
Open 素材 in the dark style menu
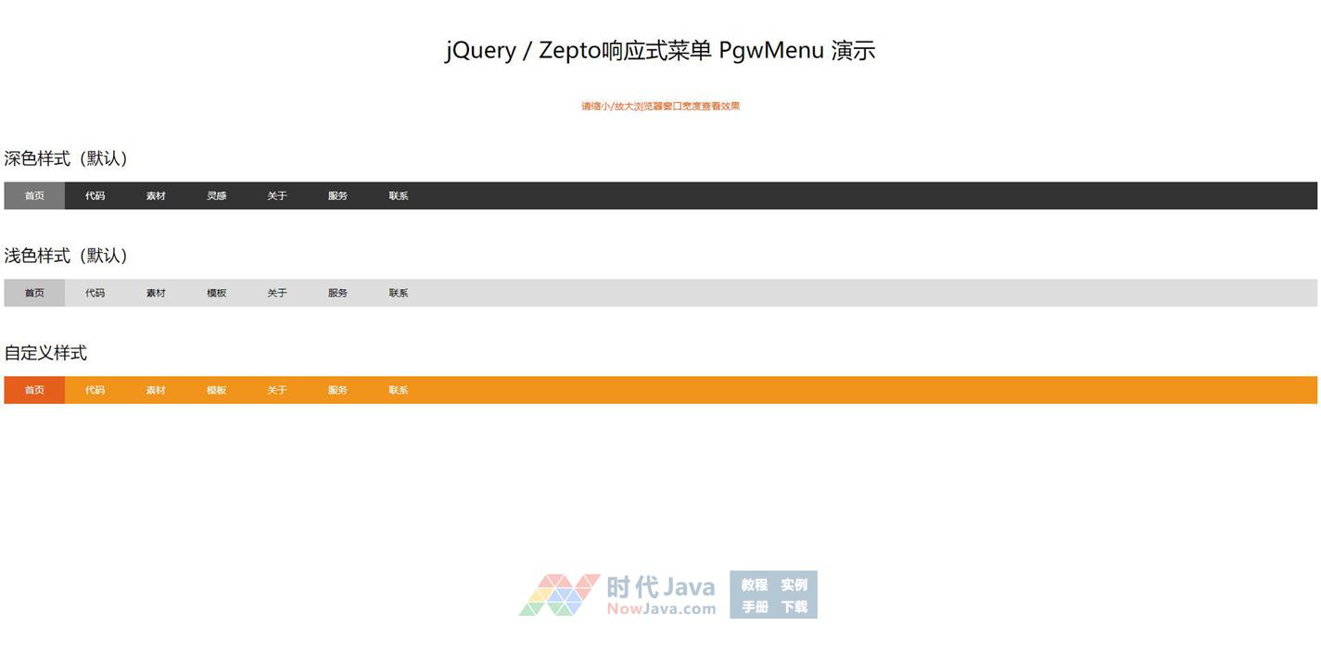[156, 195]
